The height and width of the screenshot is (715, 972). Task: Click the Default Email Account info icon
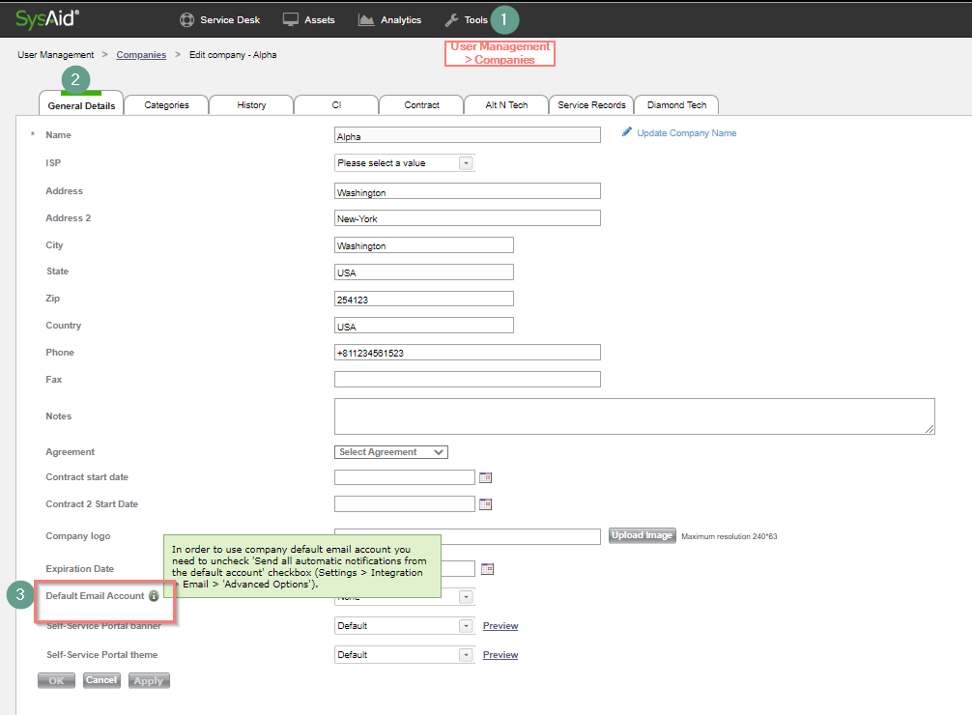tap(154, 595)
